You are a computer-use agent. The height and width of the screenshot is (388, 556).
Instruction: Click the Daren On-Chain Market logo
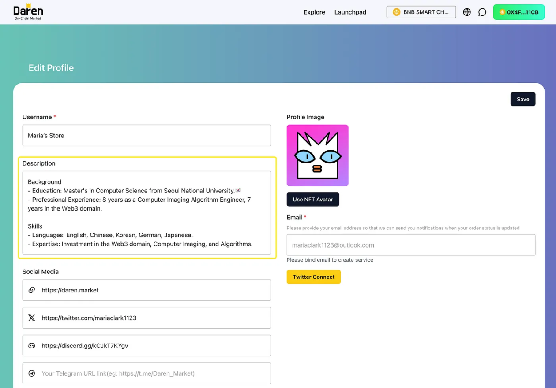[x=28, y=12]
